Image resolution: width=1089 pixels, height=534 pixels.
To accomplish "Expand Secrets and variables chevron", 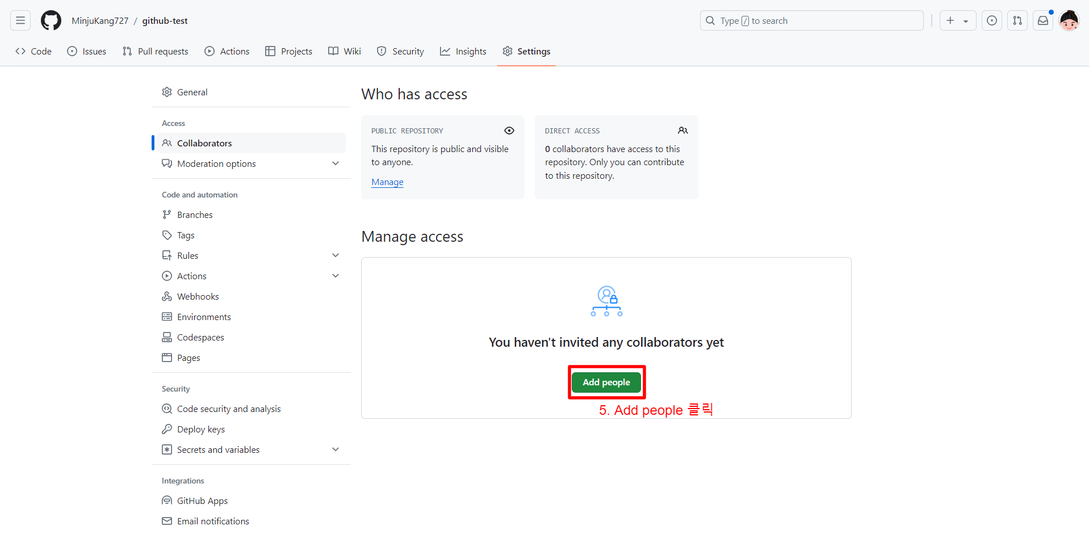I will click(336, 449).
